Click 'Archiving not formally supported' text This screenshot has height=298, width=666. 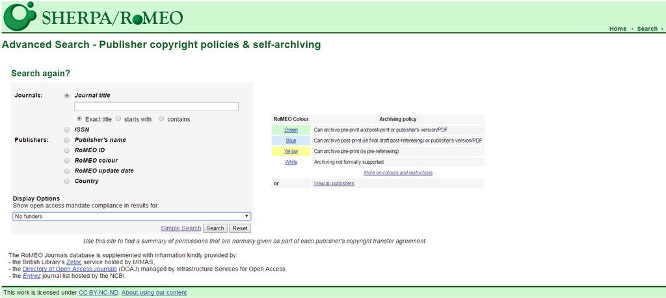[348, 162]
